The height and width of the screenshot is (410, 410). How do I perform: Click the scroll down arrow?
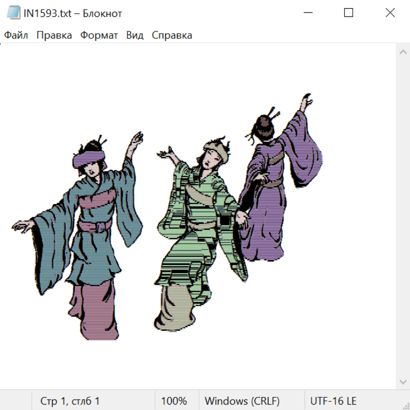coord(403,381)
